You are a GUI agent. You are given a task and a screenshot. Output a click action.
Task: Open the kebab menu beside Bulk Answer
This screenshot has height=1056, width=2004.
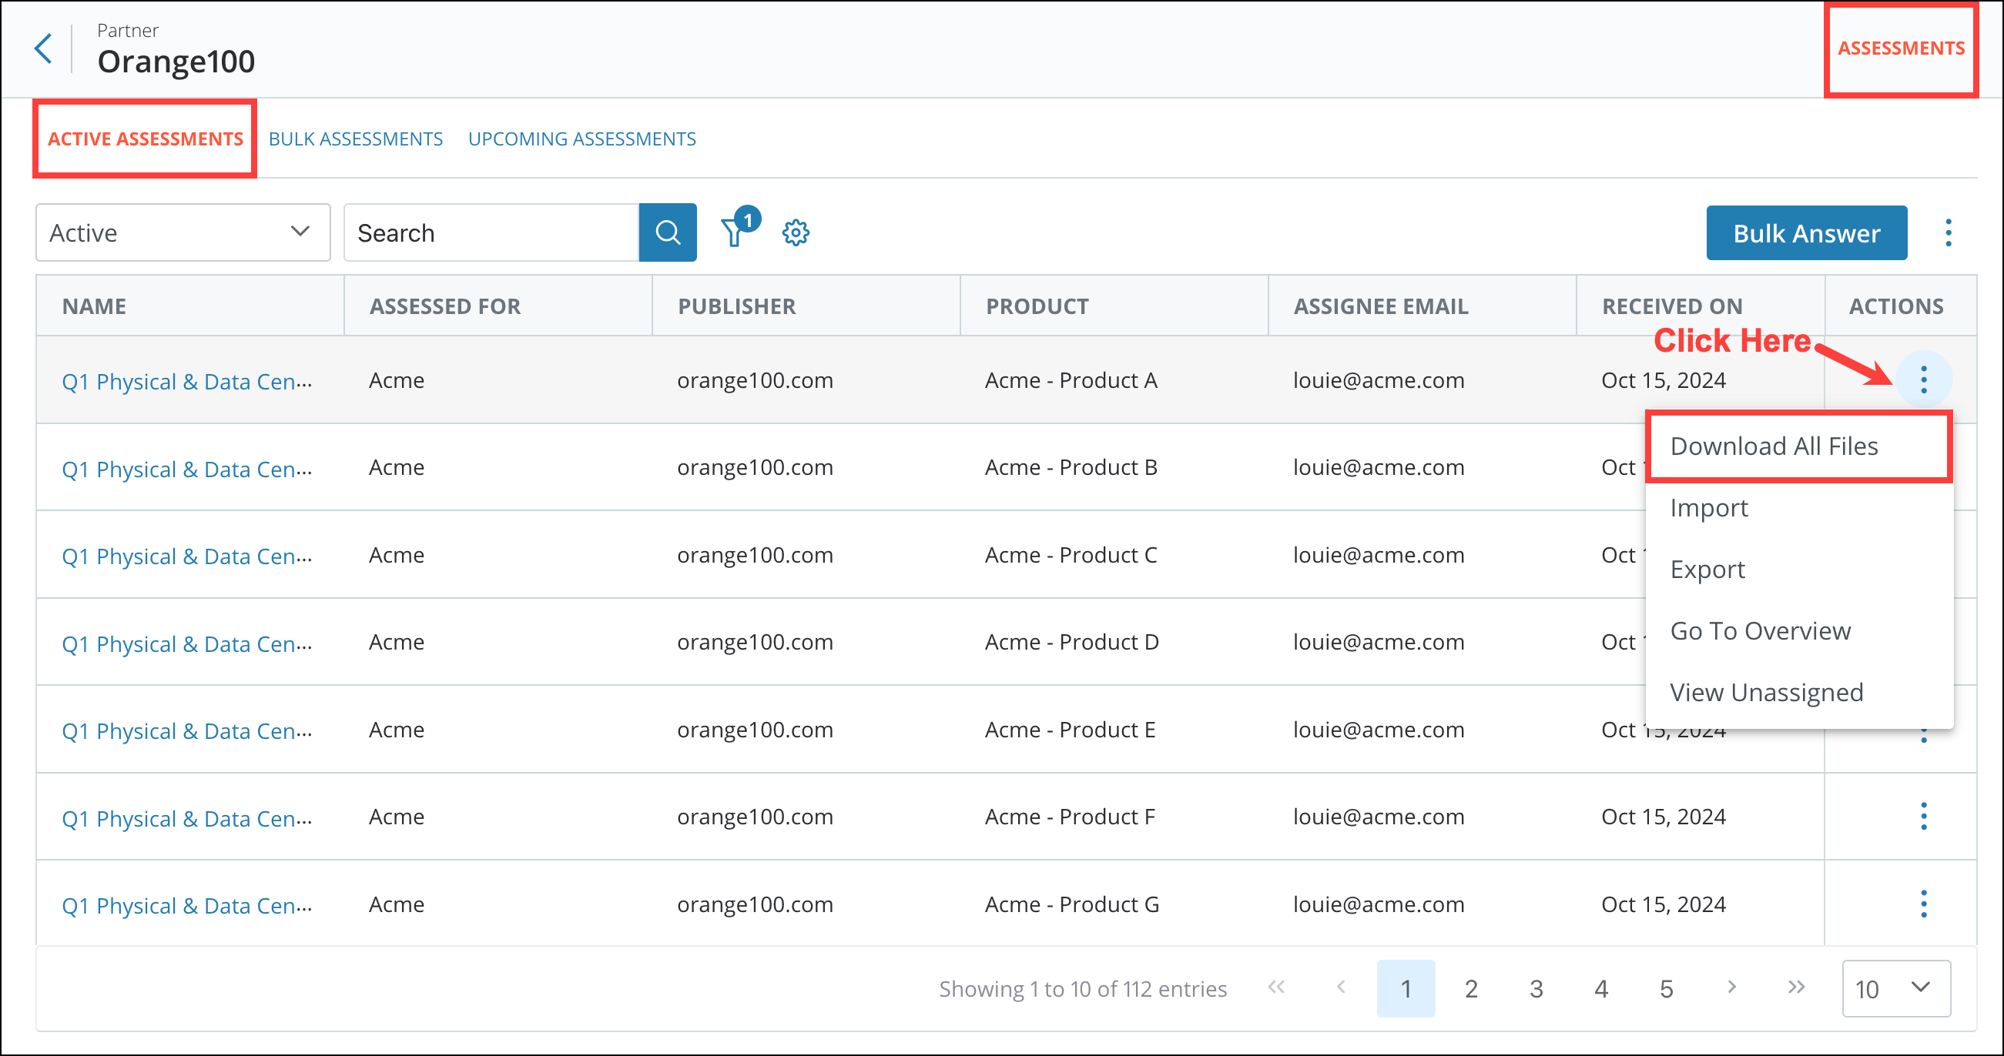coord(1948,232)
